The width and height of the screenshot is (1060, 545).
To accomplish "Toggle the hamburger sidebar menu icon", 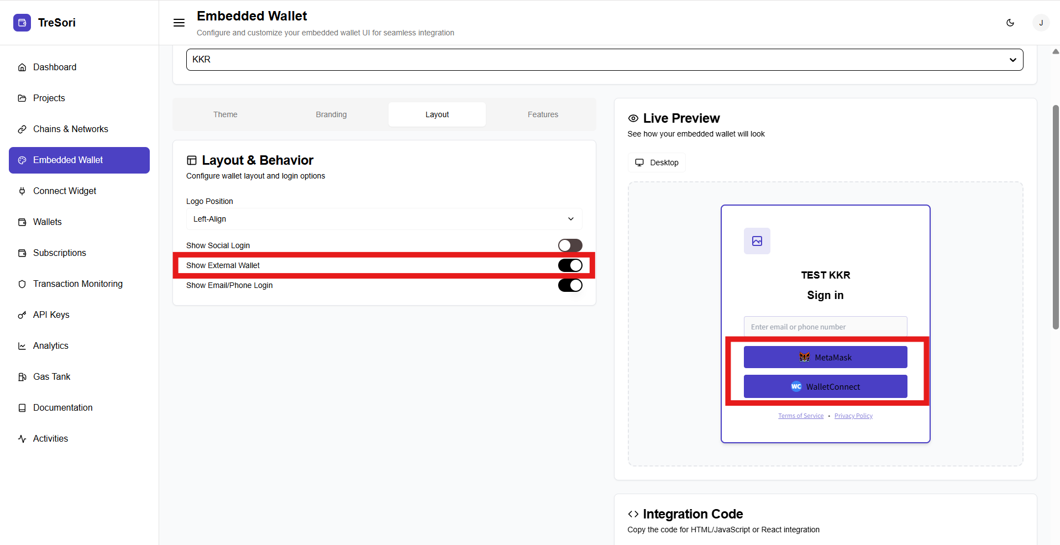I will 179,23.
